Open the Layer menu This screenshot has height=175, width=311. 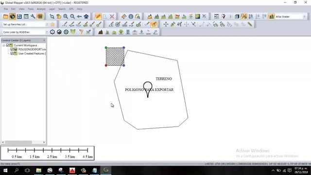click(x=52, y=9)
